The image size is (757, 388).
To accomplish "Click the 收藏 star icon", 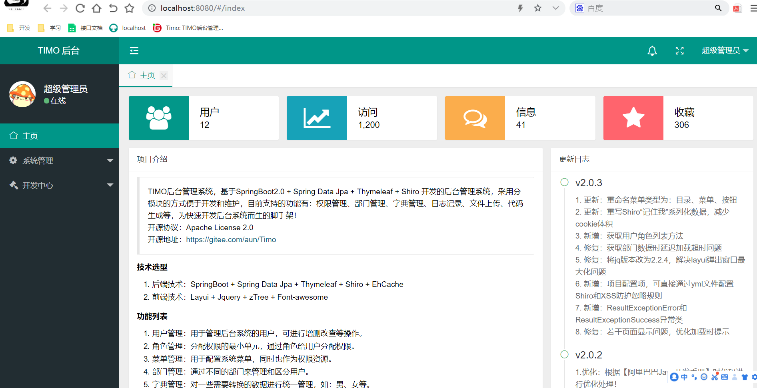I will point(633,117).
